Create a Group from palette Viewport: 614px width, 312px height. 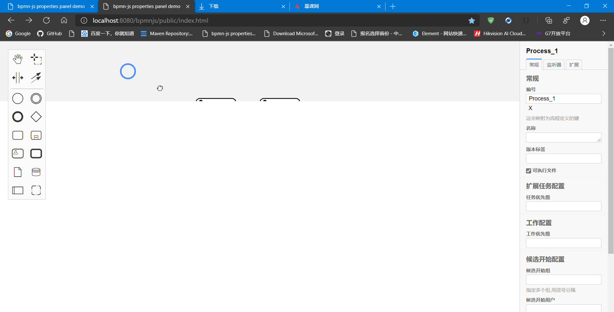coord(36,190)
